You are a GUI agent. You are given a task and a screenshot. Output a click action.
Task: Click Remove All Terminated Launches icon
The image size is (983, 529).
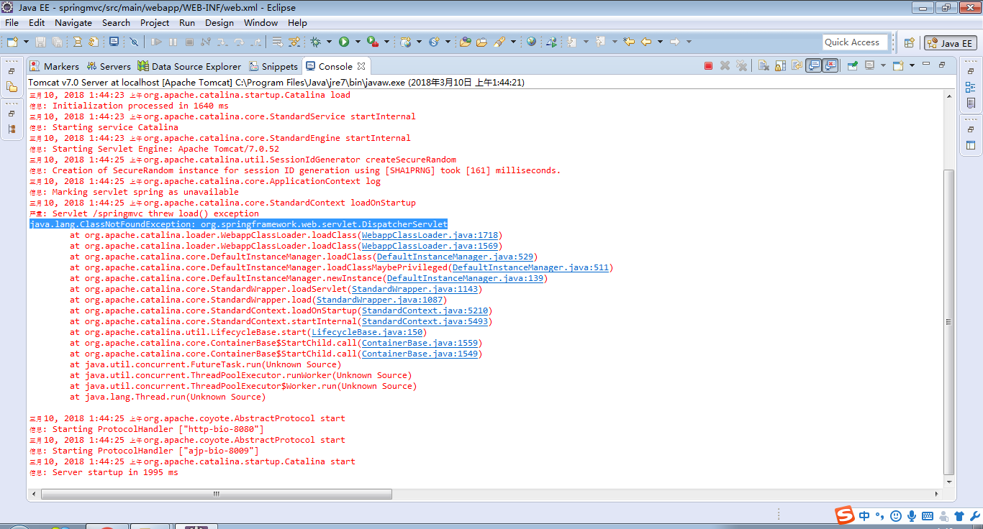740,65
